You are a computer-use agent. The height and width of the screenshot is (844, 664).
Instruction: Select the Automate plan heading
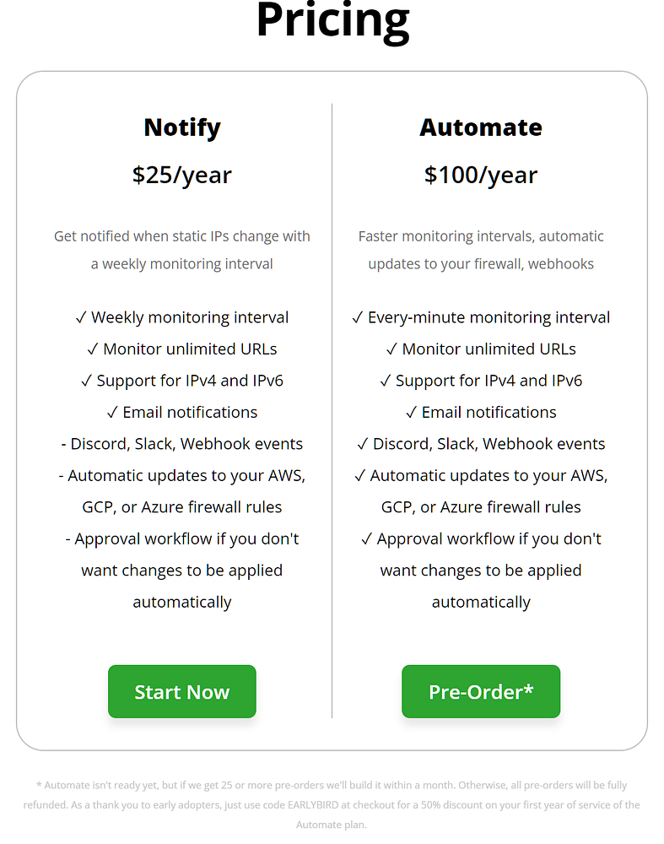pos(481,127)
